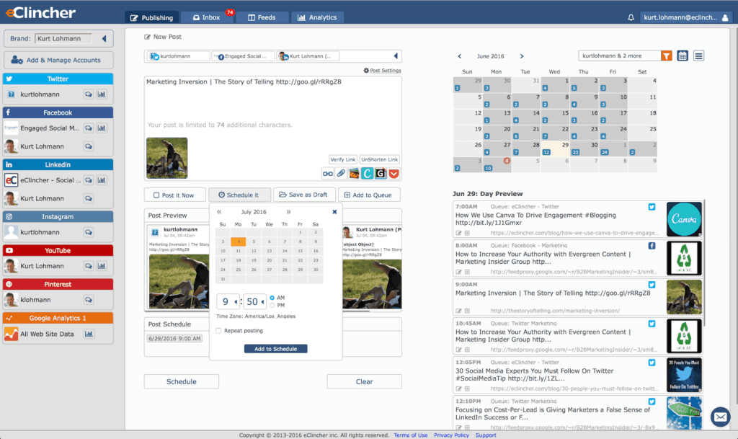
Task: Switch to calendar grid view icon
Action: click(683, 56)
